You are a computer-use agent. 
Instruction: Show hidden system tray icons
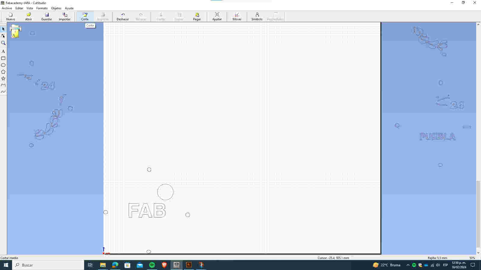(x=408, y=265)
